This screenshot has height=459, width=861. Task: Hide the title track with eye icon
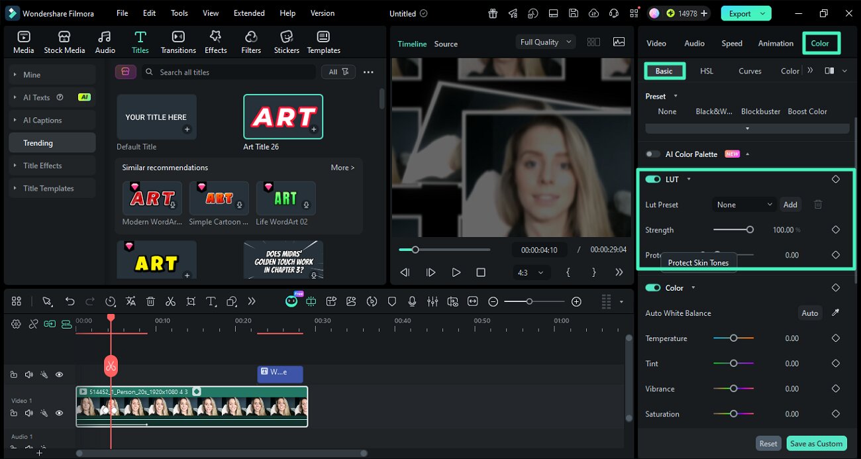[59, 375]
